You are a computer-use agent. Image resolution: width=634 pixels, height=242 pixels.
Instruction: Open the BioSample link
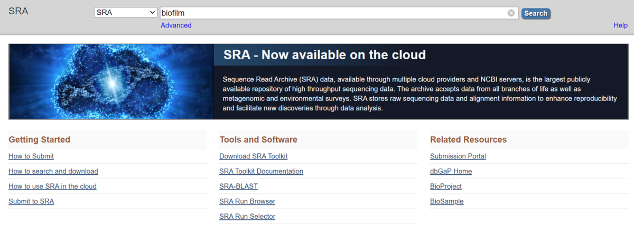click(x=446, y=201)
